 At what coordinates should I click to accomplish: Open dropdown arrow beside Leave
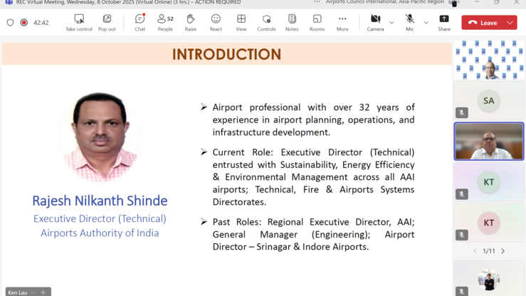(x=510, y=23)
